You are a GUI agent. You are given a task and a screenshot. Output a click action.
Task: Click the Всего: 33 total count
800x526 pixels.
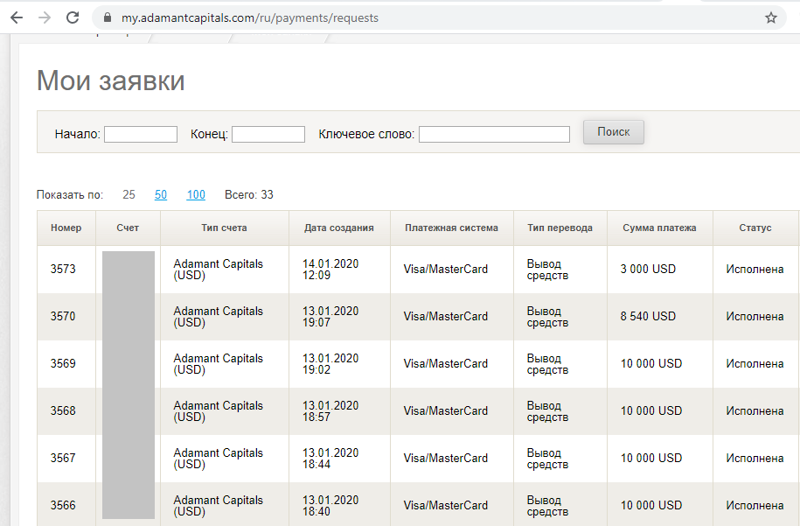click(249, 194)
